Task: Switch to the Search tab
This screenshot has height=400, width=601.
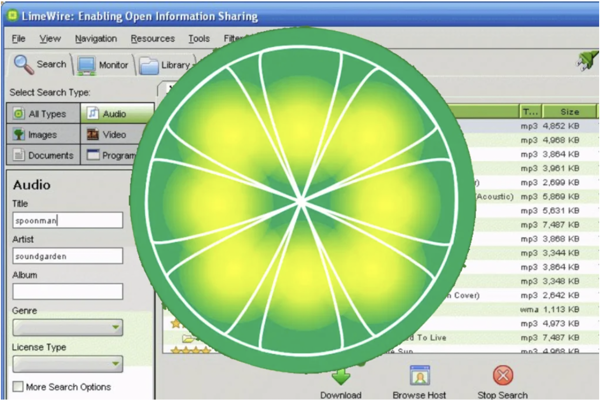Action: click(x=41, y=64)
